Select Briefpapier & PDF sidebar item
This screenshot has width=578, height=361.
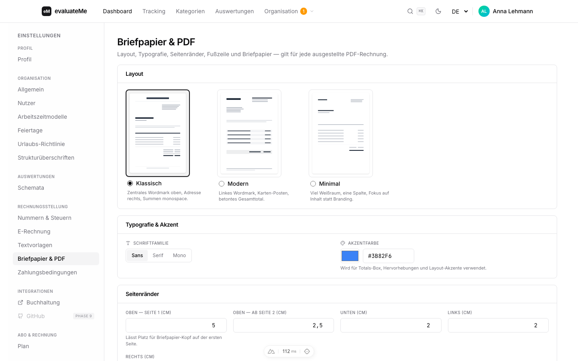[56, 259]
